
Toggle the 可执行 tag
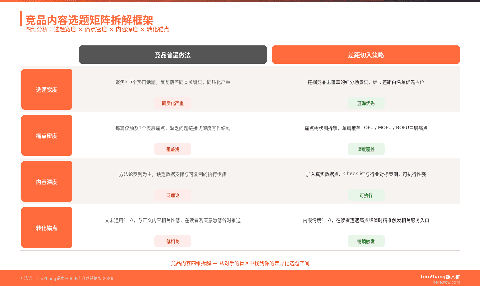pyautogui.click(x=366, y=195)
